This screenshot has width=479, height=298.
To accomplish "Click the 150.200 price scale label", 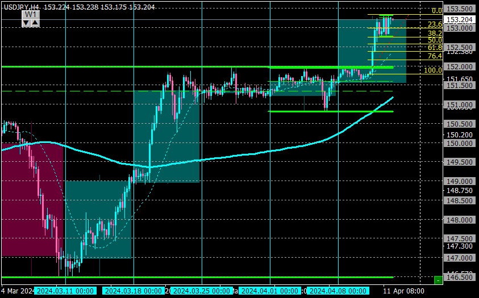I will point(460,135).
